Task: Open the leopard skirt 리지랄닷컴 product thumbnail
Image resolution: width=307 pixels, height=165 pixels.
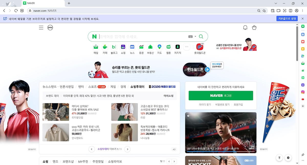Action: coord(56,112)
